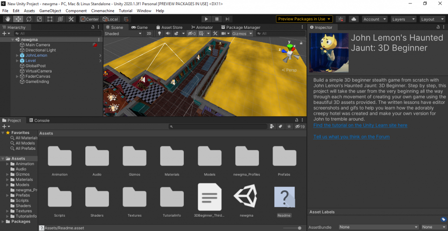Toggle Local handle rotation

[x=110, y=19]
